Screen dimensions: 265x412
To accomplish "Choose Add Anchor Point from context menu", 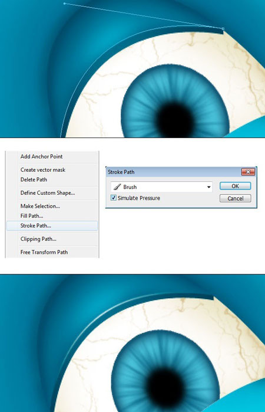I will [52, 156].
